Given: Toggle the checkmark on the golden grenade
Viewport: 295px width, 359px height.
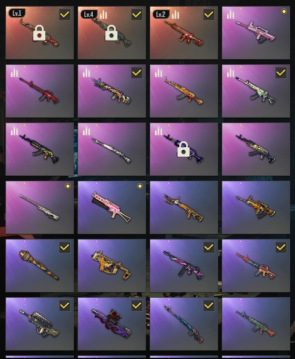Looking at the screenshot, I should 65,247.
